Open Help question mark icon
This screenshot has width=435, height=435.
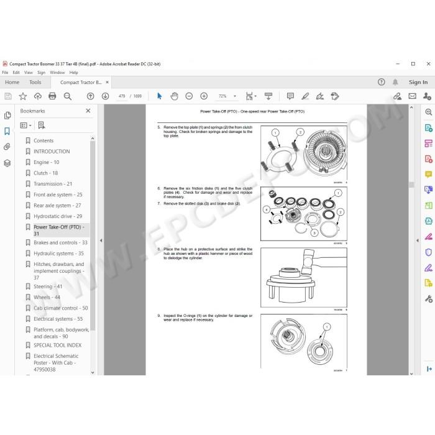[x=381, y=82]
